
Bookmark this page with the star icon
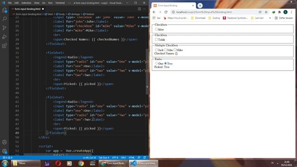click(x=266, y=12)
